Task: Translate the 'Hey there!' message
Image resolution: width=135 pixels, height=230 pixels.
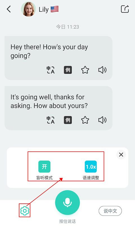Action: [50, 70]
